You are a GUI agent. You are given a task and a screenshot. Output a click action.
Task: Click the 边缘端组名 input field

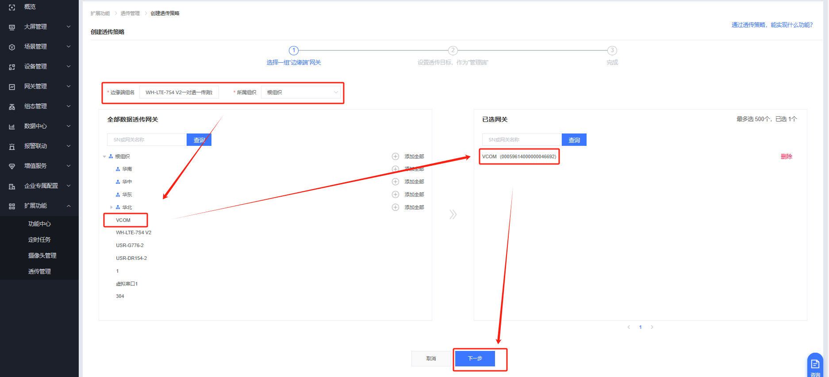(x=179, y=92)
